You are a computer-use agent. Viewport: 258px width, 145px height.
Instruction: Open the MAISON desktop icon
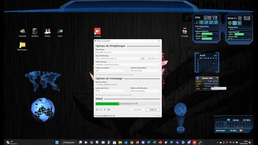[23, 33]
